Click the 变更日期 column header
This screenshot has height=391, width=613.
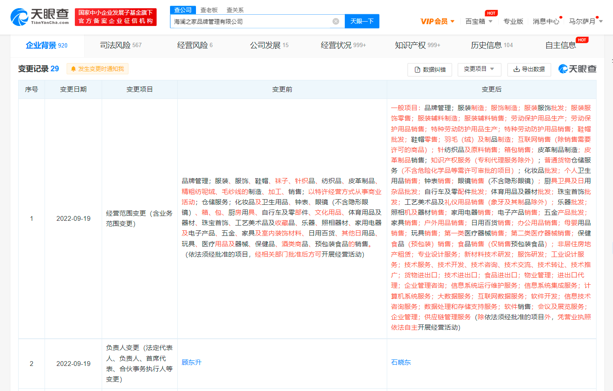click(x=74, y=89)
